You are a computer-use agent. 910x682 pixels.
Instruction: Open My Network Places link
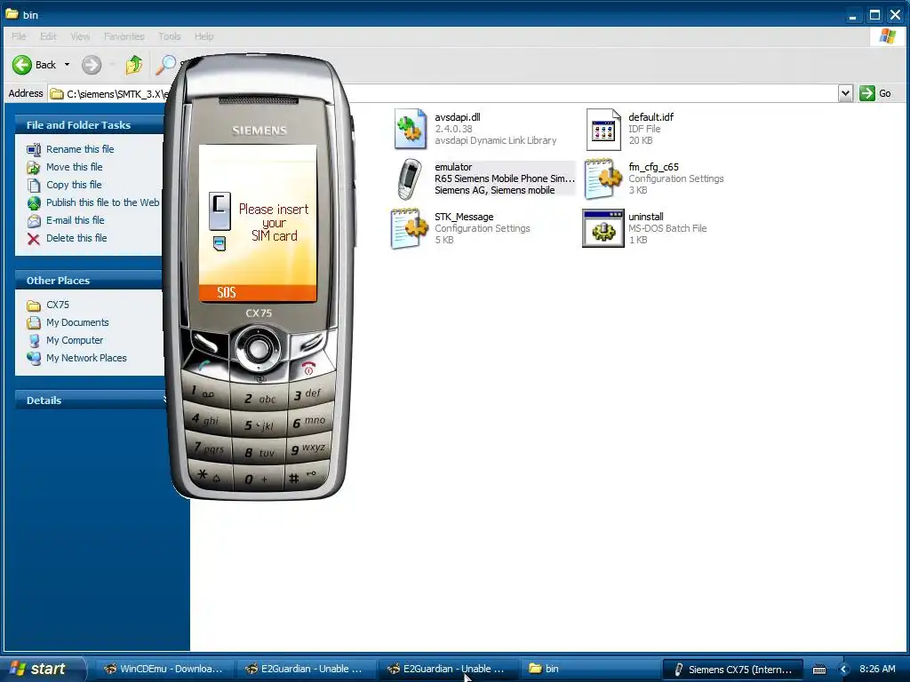point(86,359)
